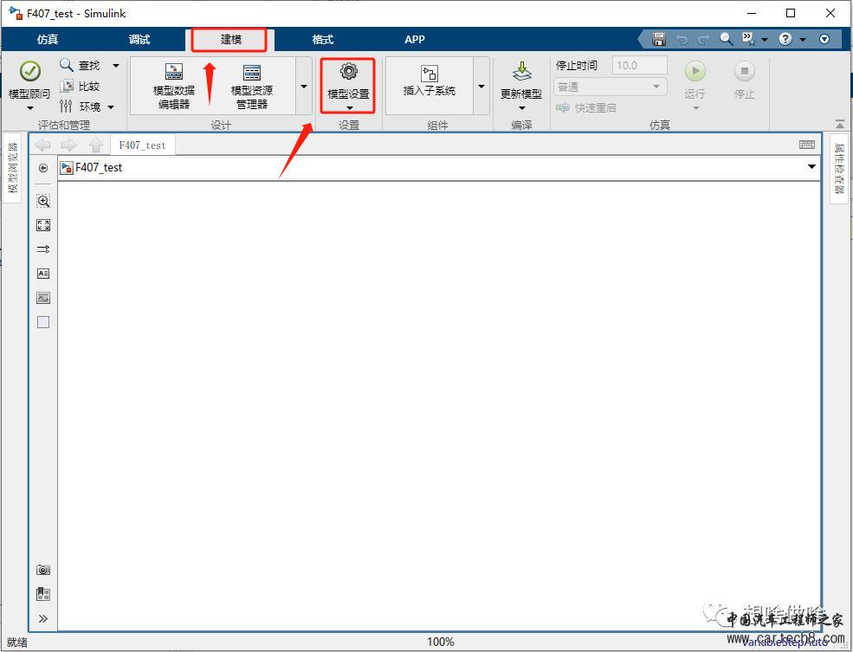Click the hide/show explorer bar circle arrow icon
The image size is (853, 652).
[43, 168]
